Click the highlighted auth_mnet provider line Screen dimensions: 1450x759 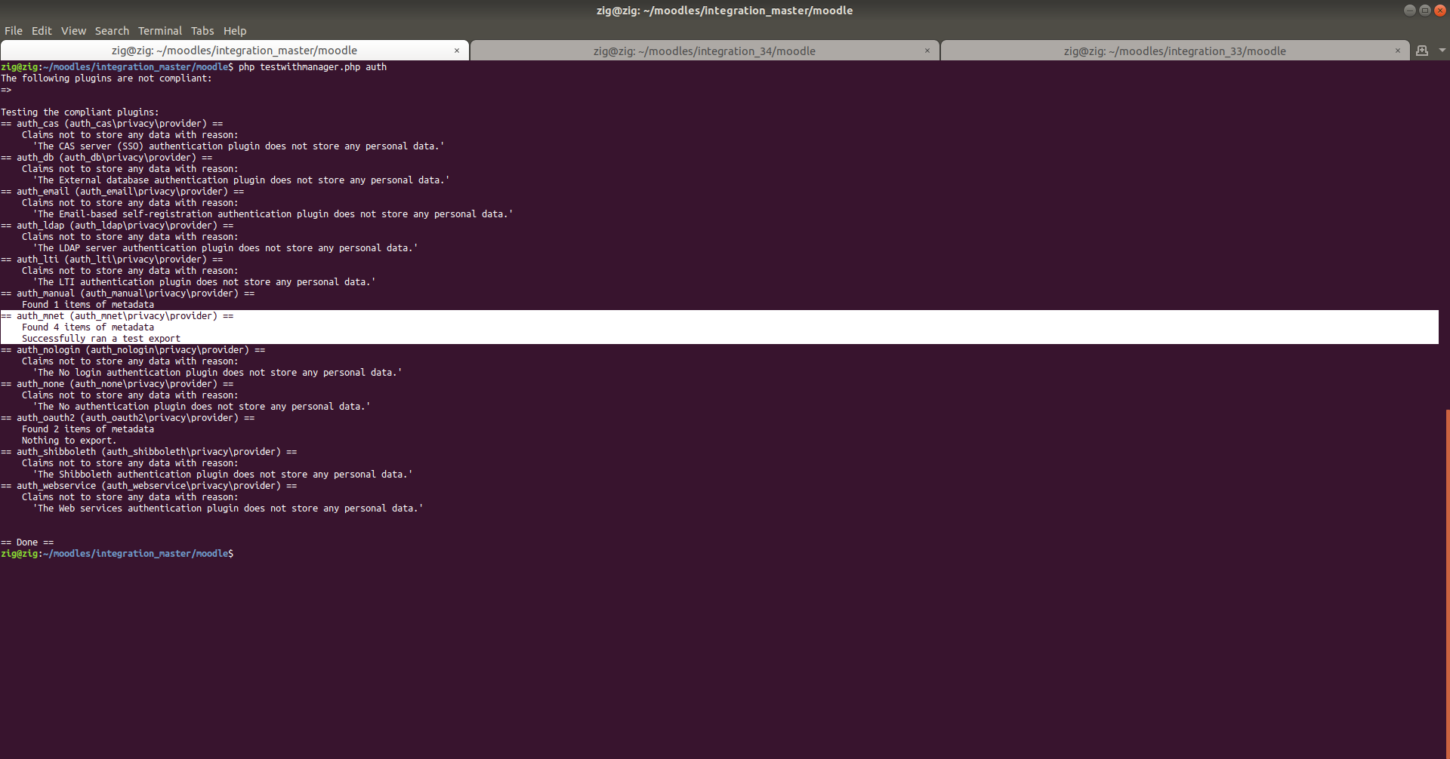117,316
